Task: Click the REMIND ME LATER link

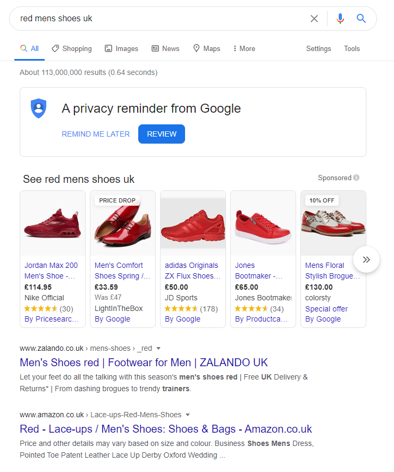Action: pos(96,134)
